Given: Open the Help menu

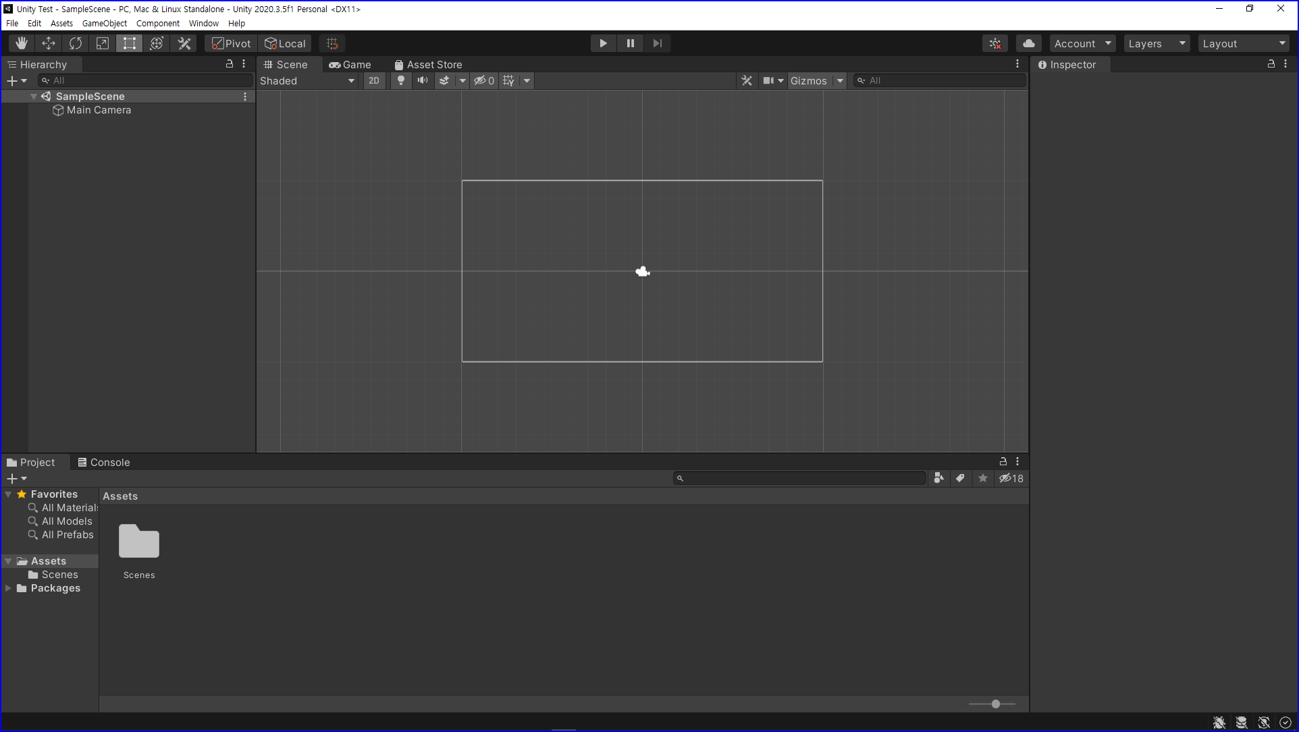Looking at the screenshot, I should tap(236, 23).
